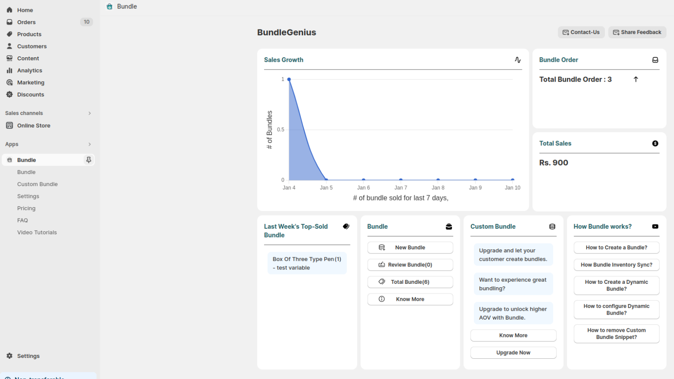Open How to remove Custom Bundle Snippet?

click(617, 334)
